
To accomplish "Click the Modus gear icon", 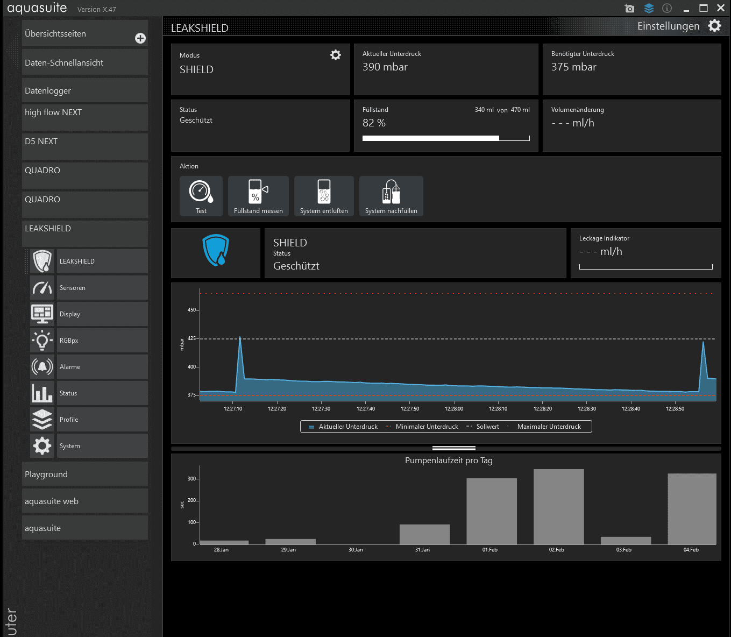I will [x=336, y=55].
